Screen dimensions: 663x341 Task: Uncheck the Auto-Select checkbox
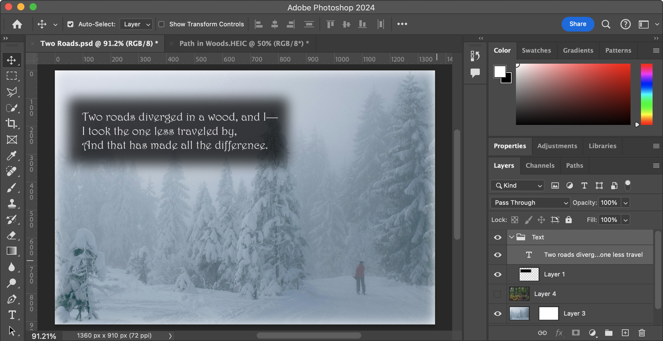(x=70, y=24)
